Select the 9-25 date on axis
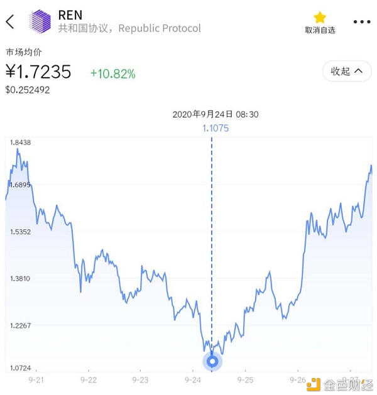 245,380
